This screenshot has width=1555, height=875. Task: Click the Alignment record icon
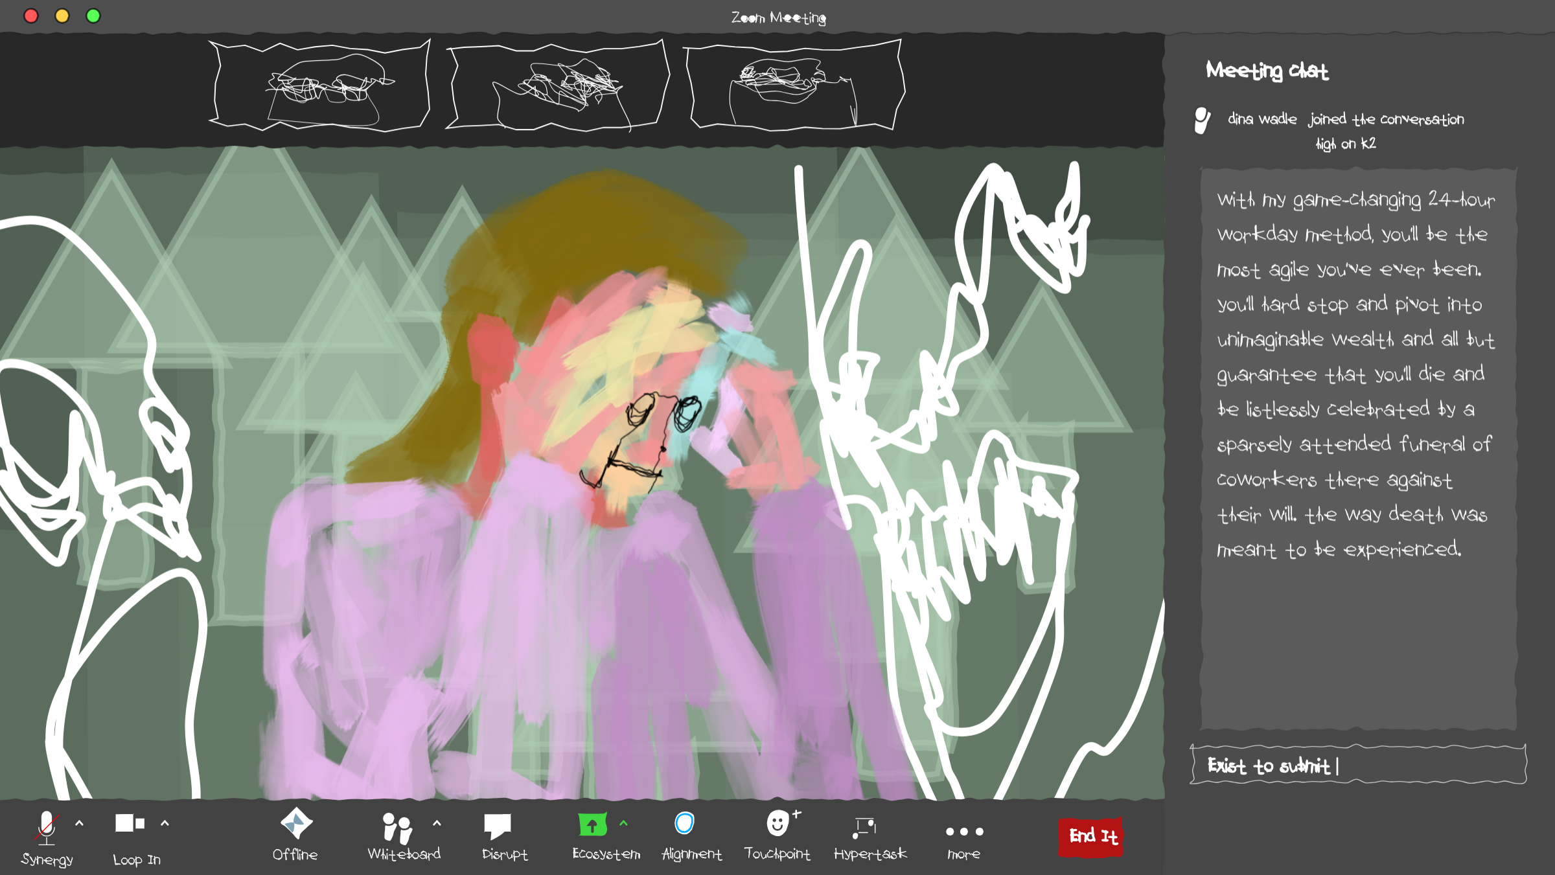[x=684, y=823]
